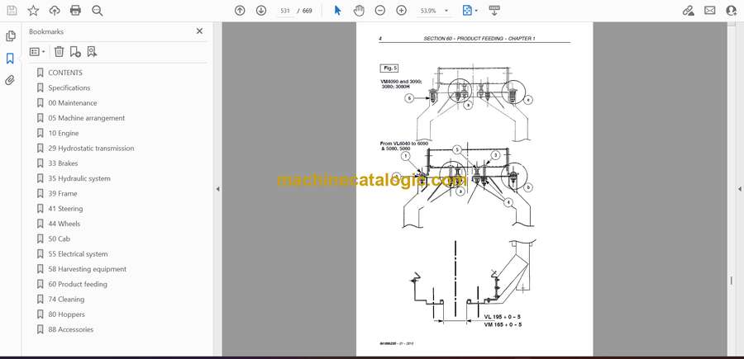Zoom out with minus button

(x=380, y=11)
